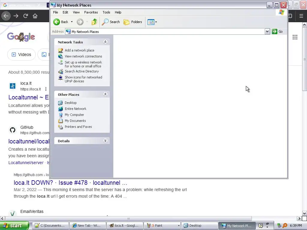
Task: Open the browser hamburger menu
Action: point(301,16)
